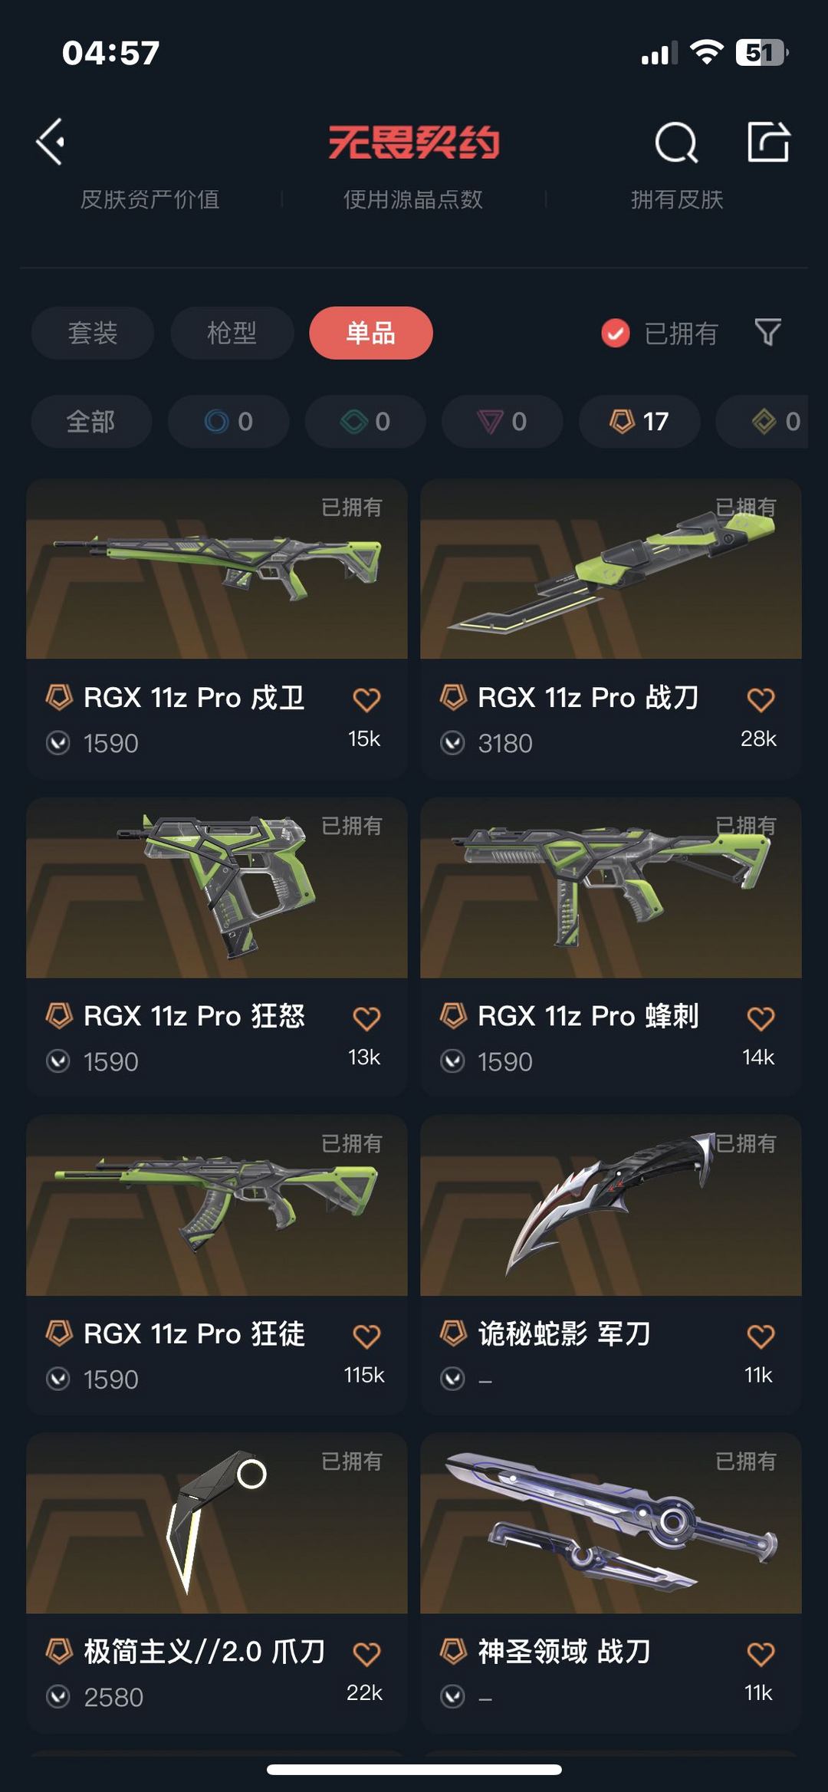
Task: Open the RGX 11z Pro 蜂刺 skin thumbnail
Action: click(611, 888)
